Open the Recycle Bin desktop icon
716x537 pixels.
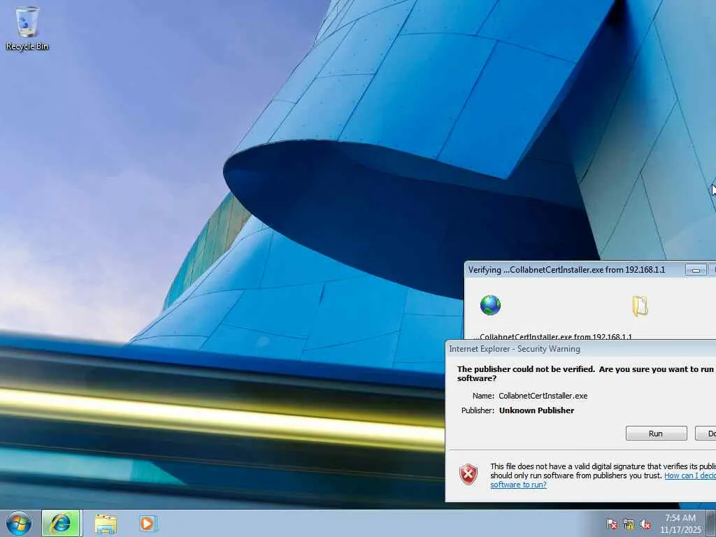point(27,28)
